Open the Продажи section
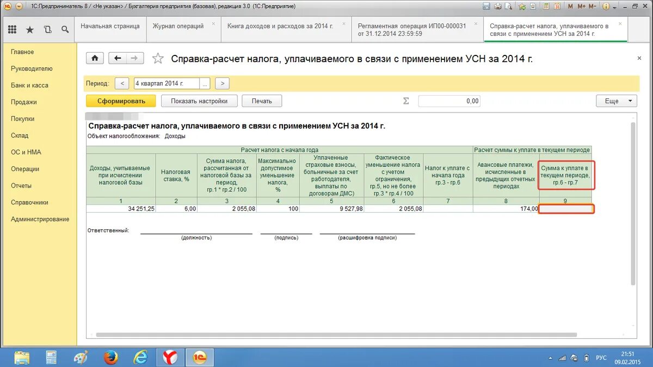Image resolution: width=653 pixels, height=367 pixels. pos(24,102)
